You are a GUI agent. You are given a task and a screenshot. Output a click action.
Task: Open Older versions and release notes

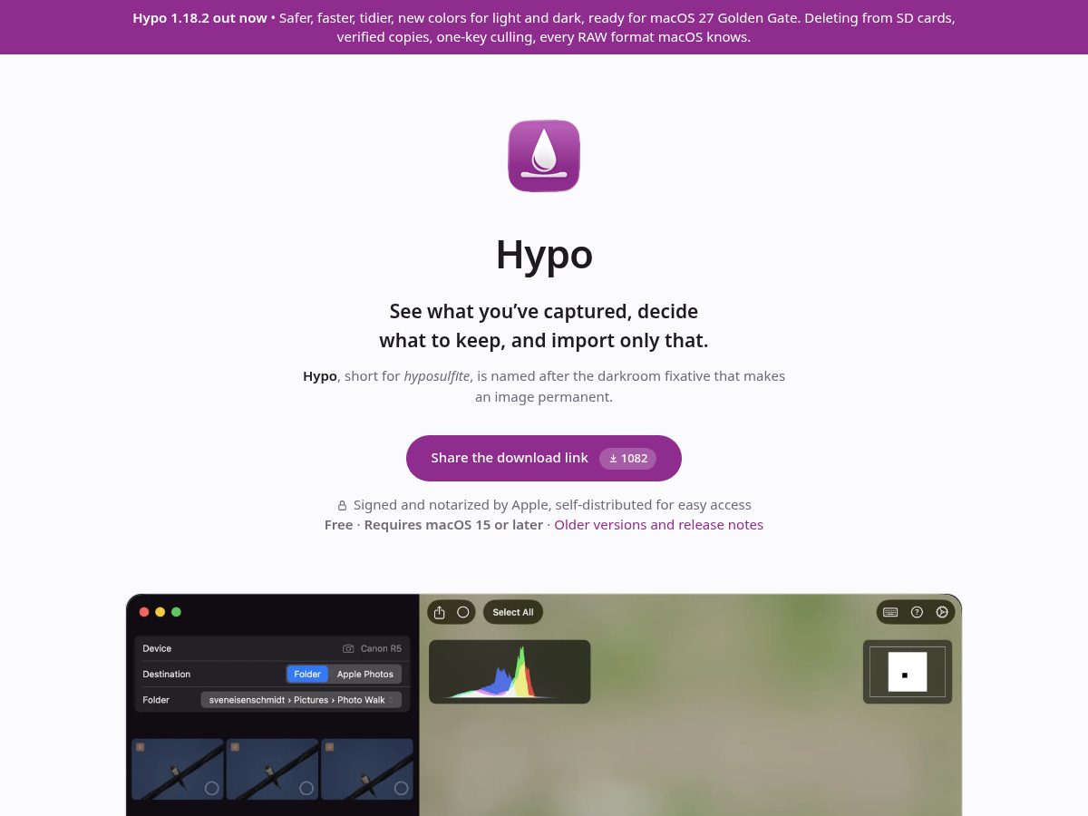coord(659,525)
